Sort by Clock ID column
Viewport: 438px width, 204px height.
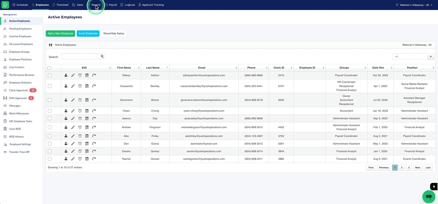(x=281, y=68)
